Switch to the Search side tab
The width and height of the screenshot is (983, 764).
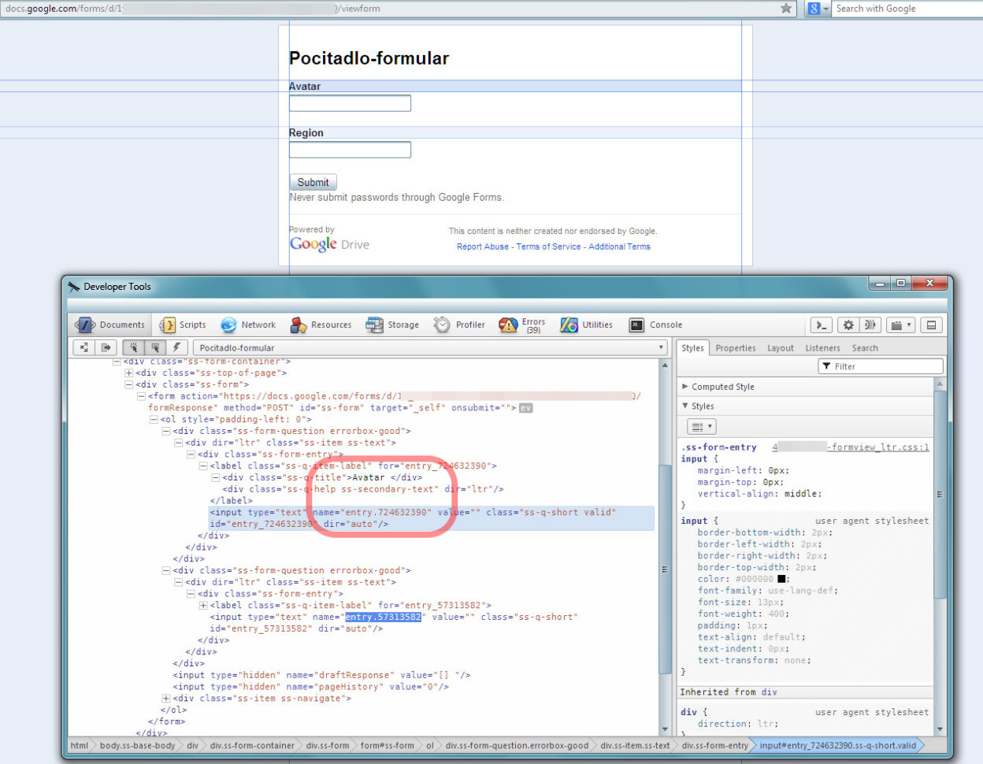865,347
